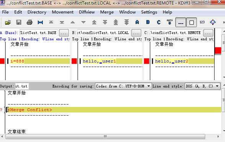This screenshot has height=142, width=225.
Task: Toggle line numbers 123 button
Action: click(x=202, y=22)
